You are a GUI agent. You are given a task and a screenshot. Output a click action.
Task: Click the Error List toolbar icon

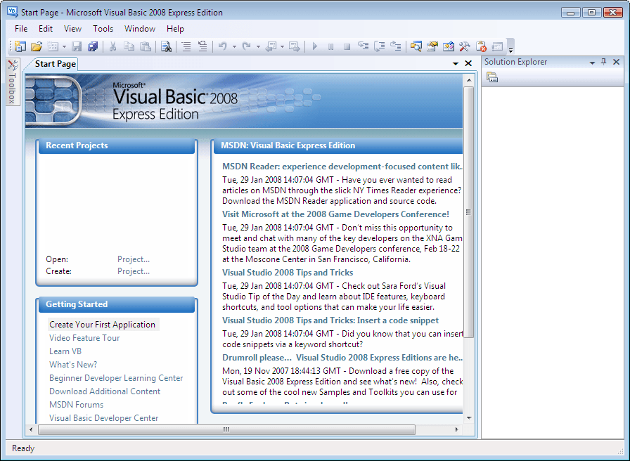click(x=482, y=46)
